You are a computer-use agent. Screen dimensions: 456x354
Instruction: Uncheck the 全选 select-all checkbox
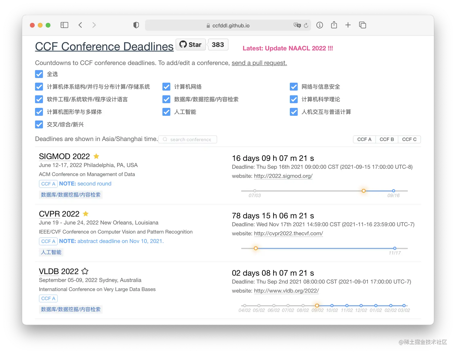(x=39, y=74)
